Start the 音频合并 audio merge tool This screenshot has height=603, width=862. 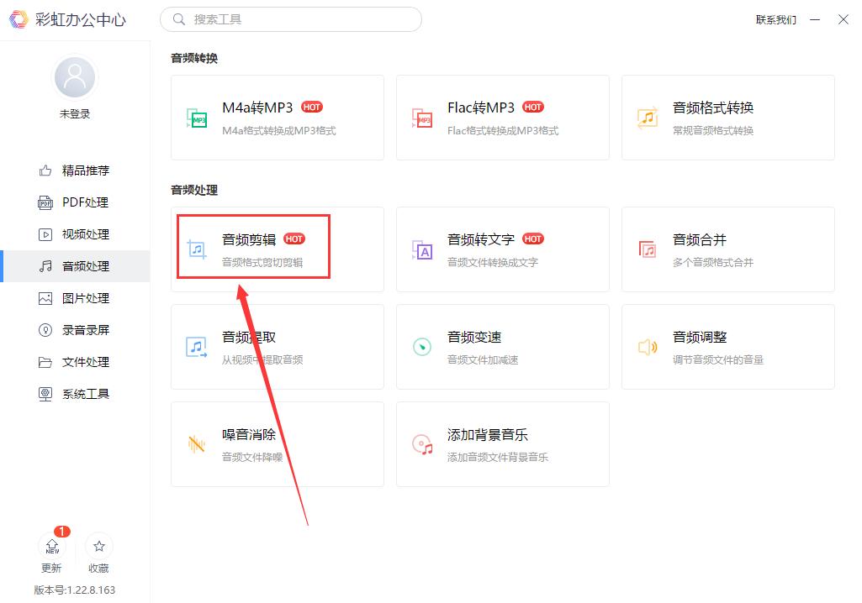(x=727, y=249)
